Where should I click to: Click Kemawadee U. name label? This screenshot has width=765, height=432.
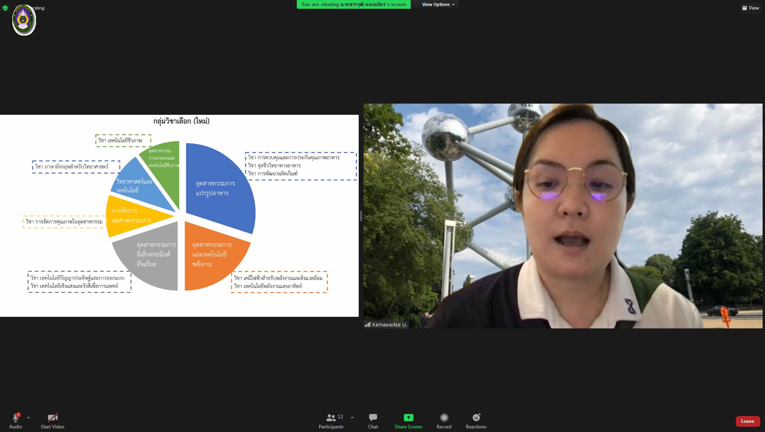389,324
